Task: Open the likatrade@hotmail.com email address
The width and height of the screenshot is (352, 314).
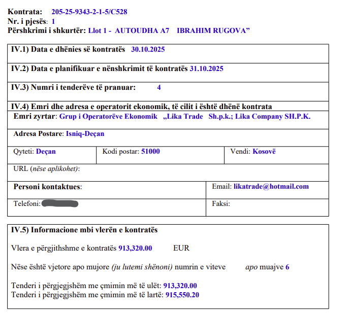Action: coord(271,187)
